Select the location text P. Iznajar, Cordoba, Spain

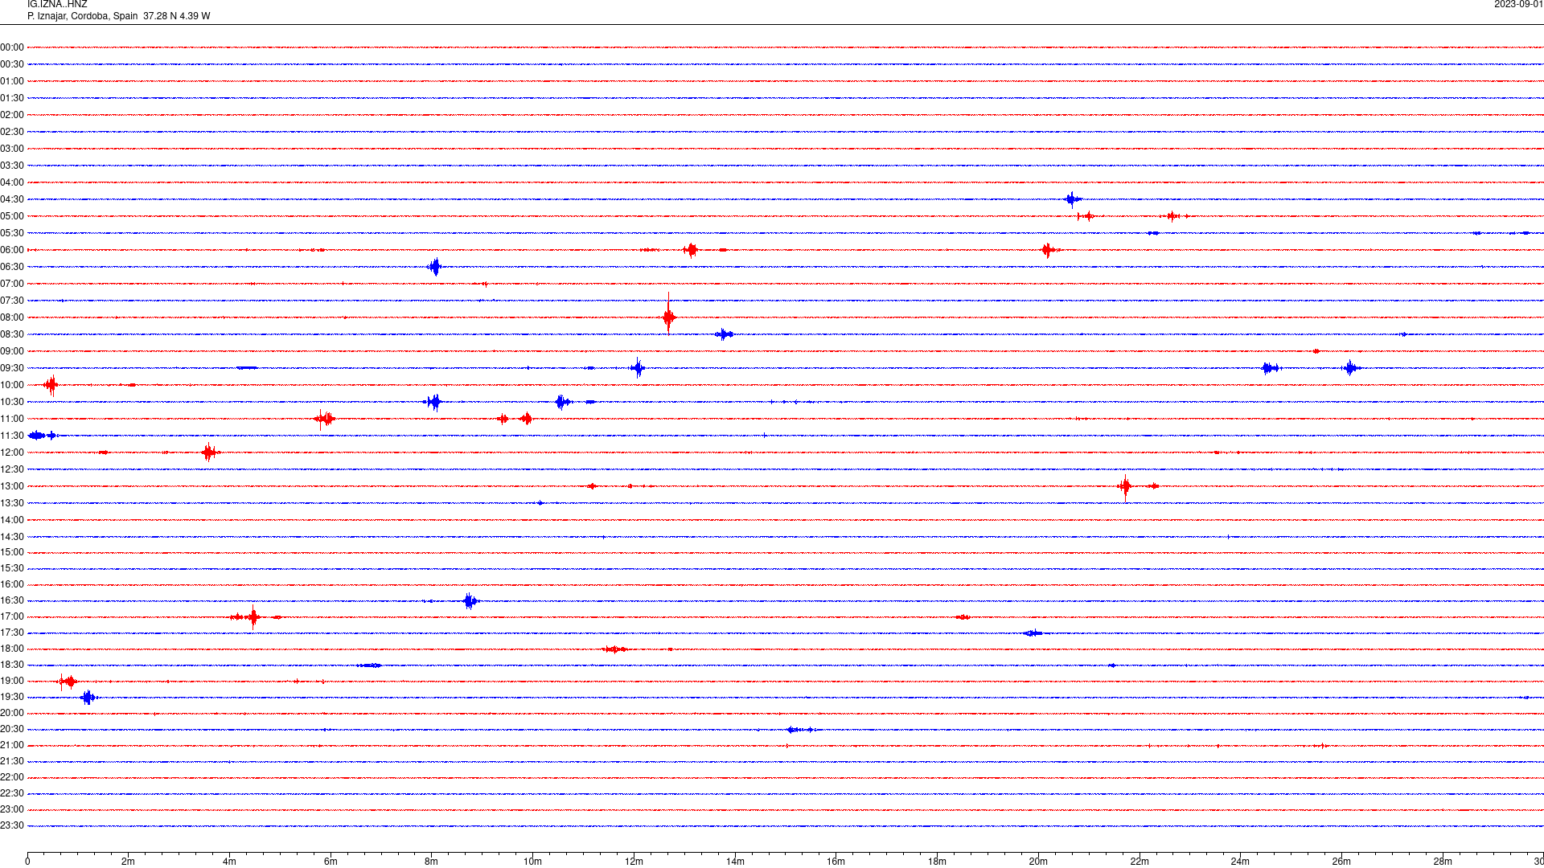[x=83, y=16]
